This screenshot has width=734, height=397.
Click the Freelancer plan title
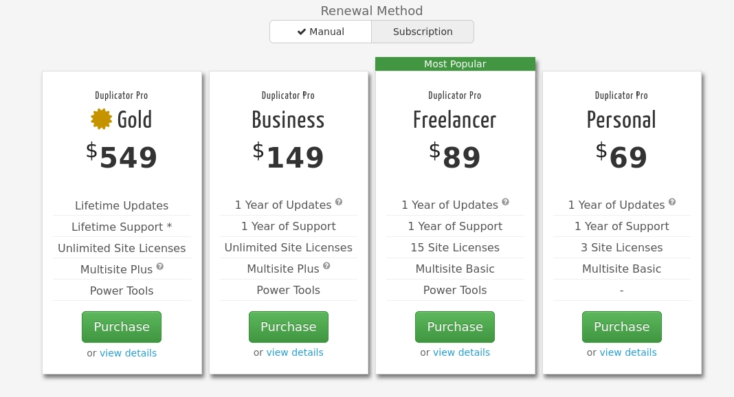[455, 120]
